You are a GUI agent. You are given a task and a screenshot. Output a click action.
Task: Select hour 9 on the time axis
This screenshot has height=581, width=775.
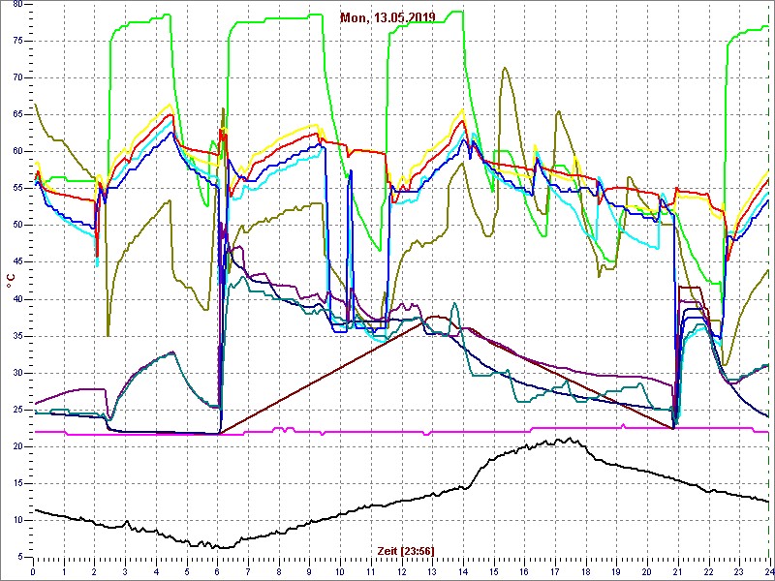click(309, 571)
